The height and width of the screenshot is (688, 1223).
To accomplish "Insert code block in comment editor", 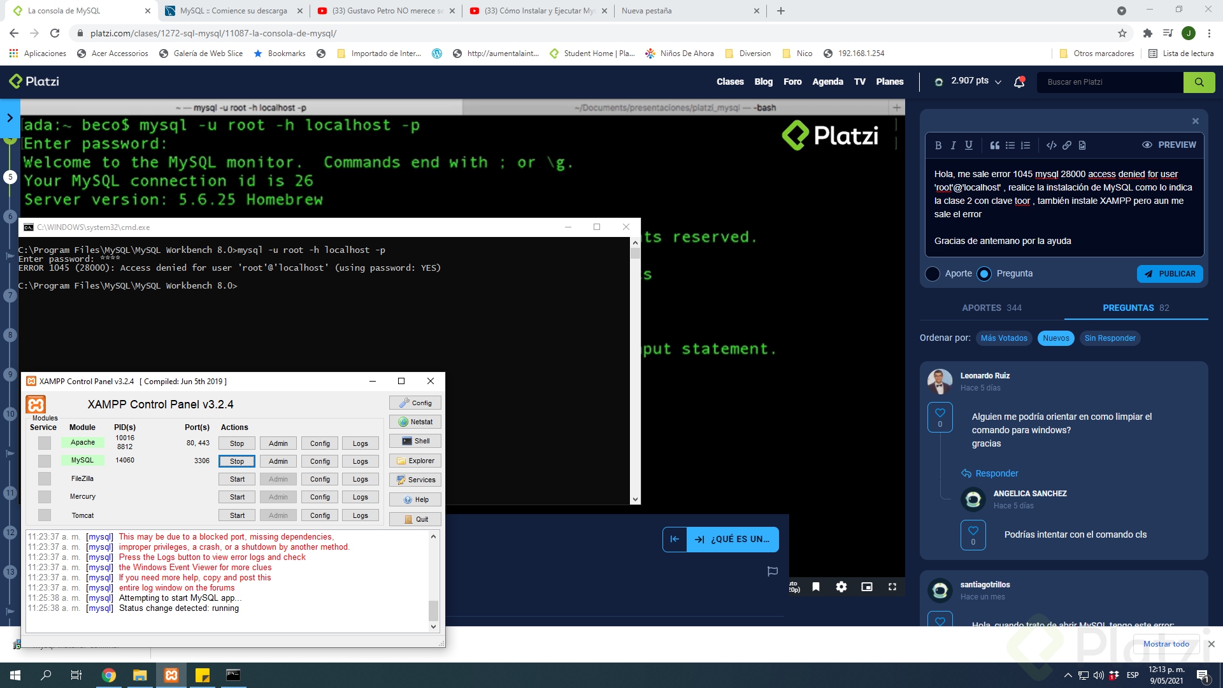I will (1051, 145).
